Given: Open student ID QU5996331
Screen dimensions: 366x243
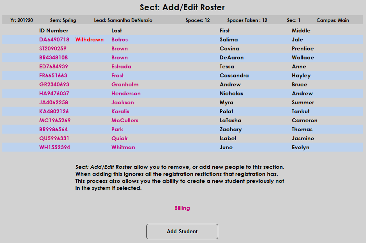Looking at the screenshot, I should 55,138.
